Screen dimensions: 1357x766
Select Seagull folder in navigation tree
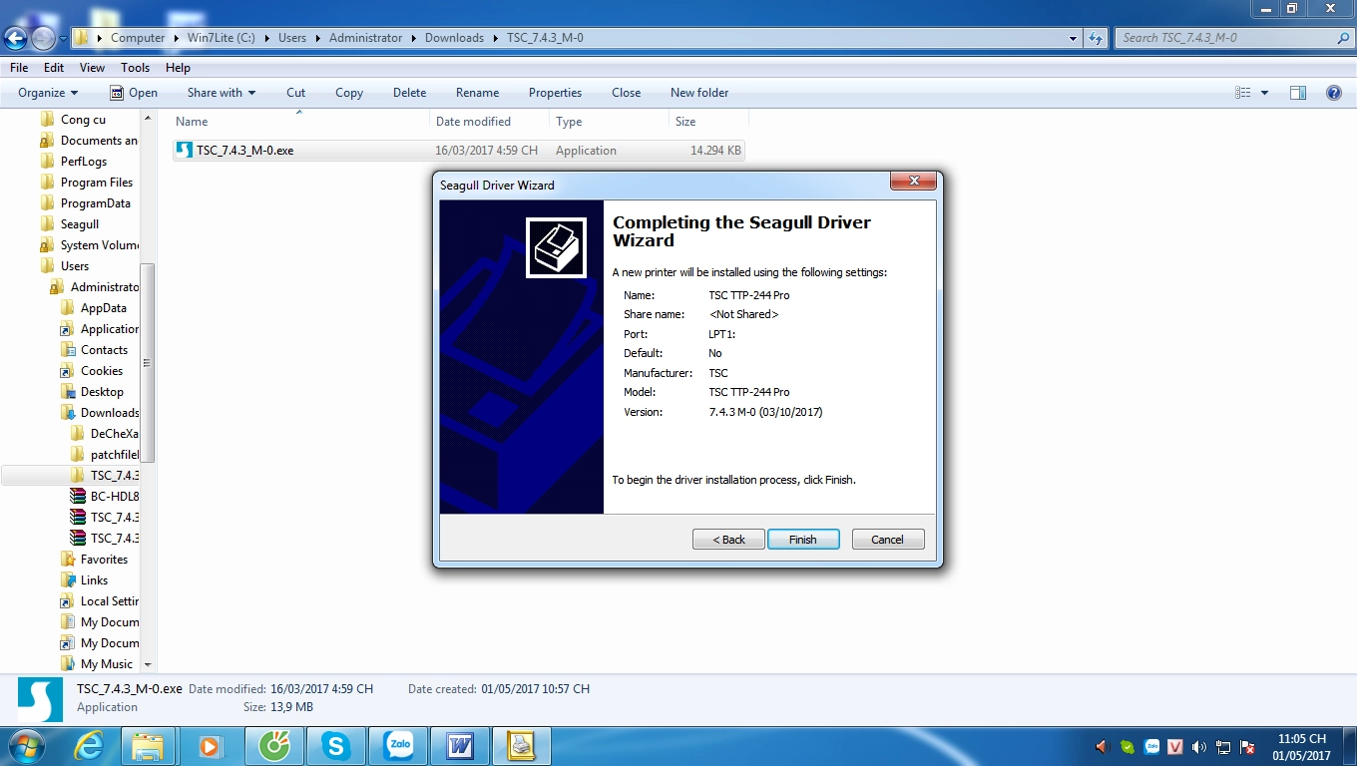(x=80, y=224)
